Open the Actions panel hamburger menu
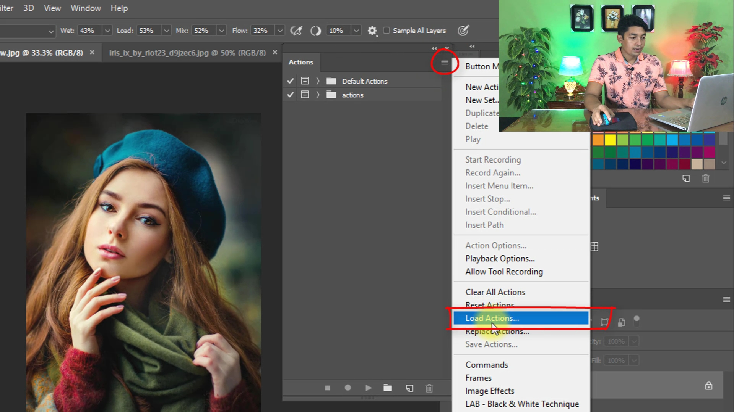Image resolution: width=734 pixels, height=412 pixels. coord(444,62)
